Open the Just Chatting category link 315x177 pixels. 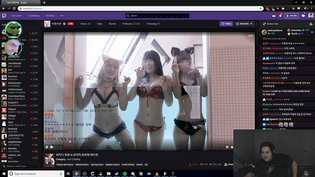(73, 159)
